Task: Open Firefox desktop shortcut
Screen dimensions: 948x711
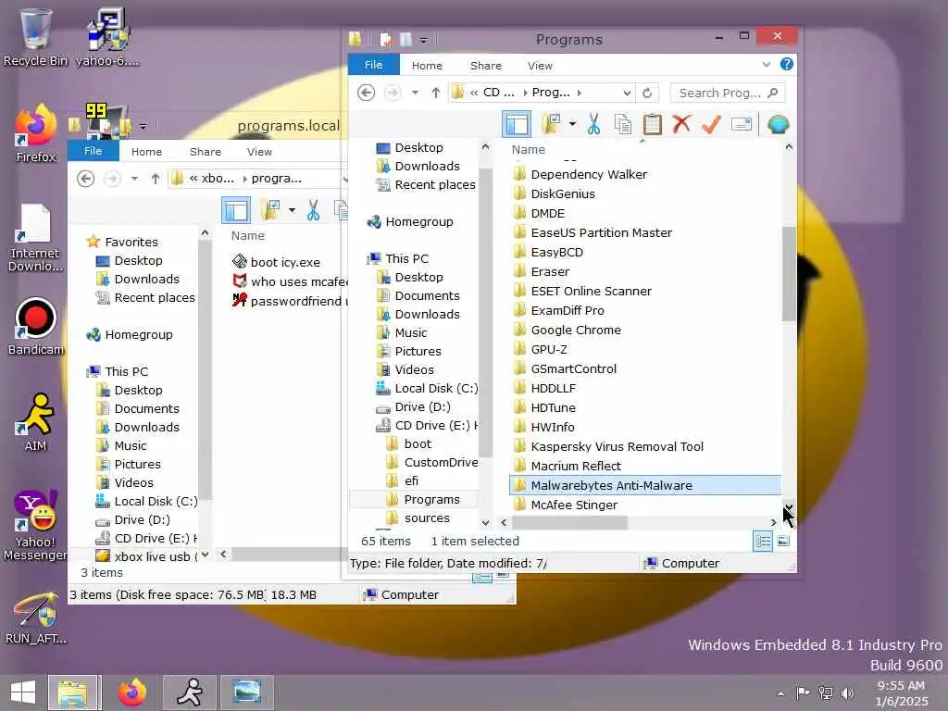Action: point(36,133)
